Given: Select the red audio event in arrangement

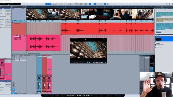Looking at the screenshot, I should [107, 29].
